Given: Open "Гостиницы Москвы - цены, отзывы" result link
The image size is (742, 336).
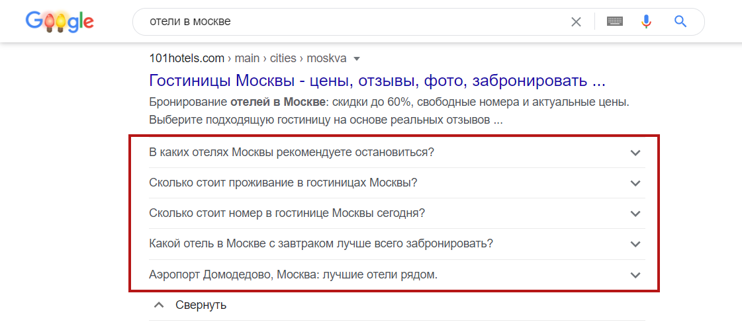Looking at the screenshot, I should pyautogui.click(x=377, y=81).
